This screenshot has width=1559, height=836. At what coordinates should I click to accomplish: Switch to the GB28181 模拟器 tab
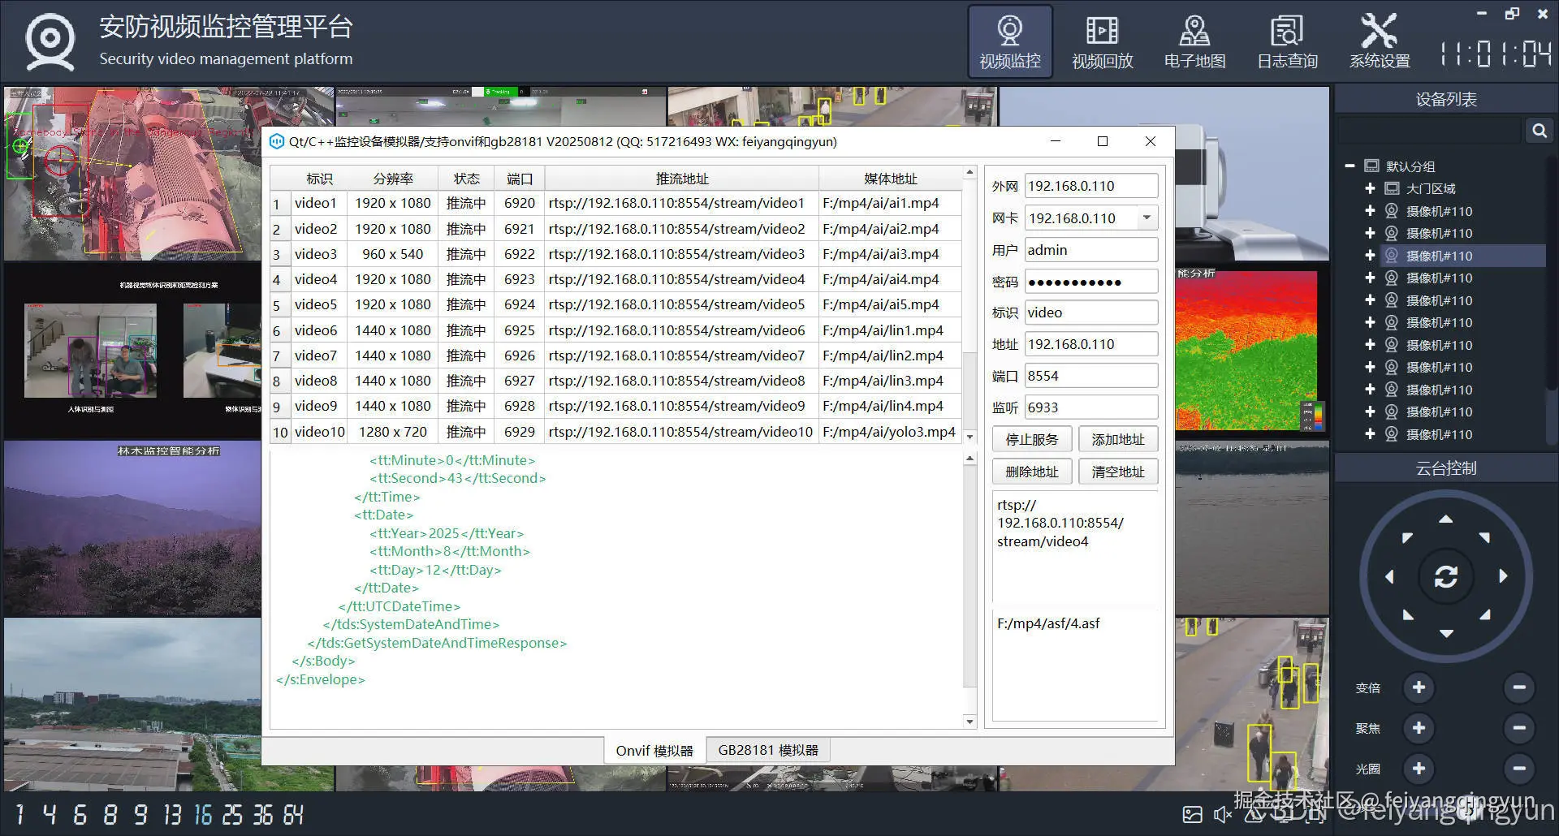(768, 750)
